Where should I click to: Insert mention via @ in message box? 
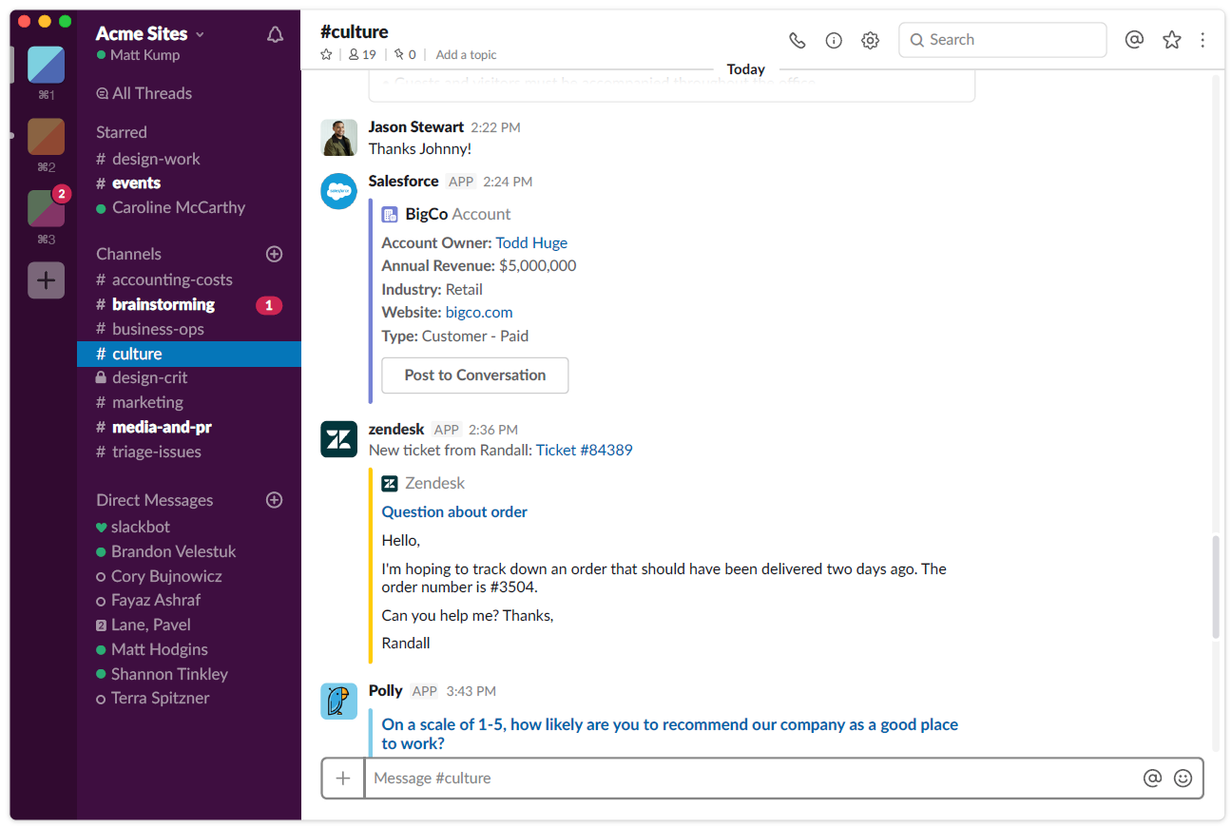[1152, 779]
